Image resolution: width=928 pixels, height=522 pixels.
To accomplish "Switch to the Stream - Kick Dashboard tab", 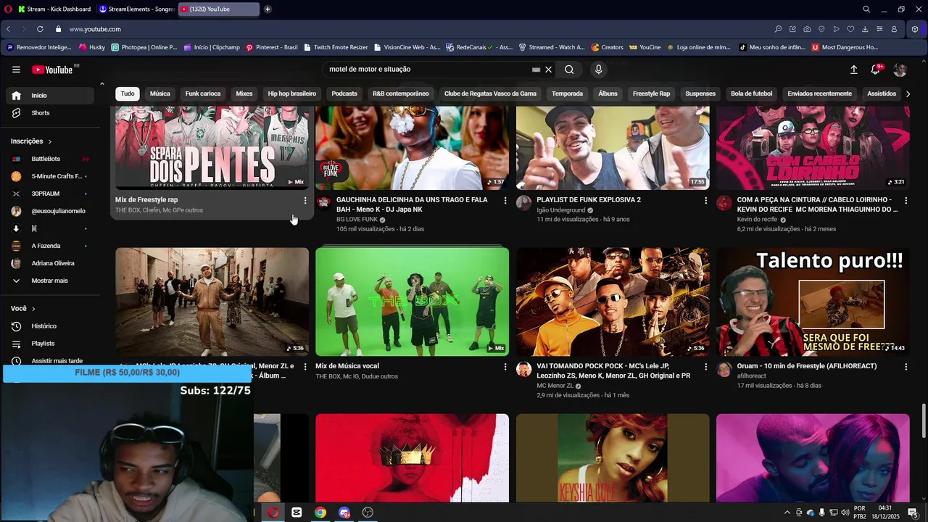I will 54,9.
